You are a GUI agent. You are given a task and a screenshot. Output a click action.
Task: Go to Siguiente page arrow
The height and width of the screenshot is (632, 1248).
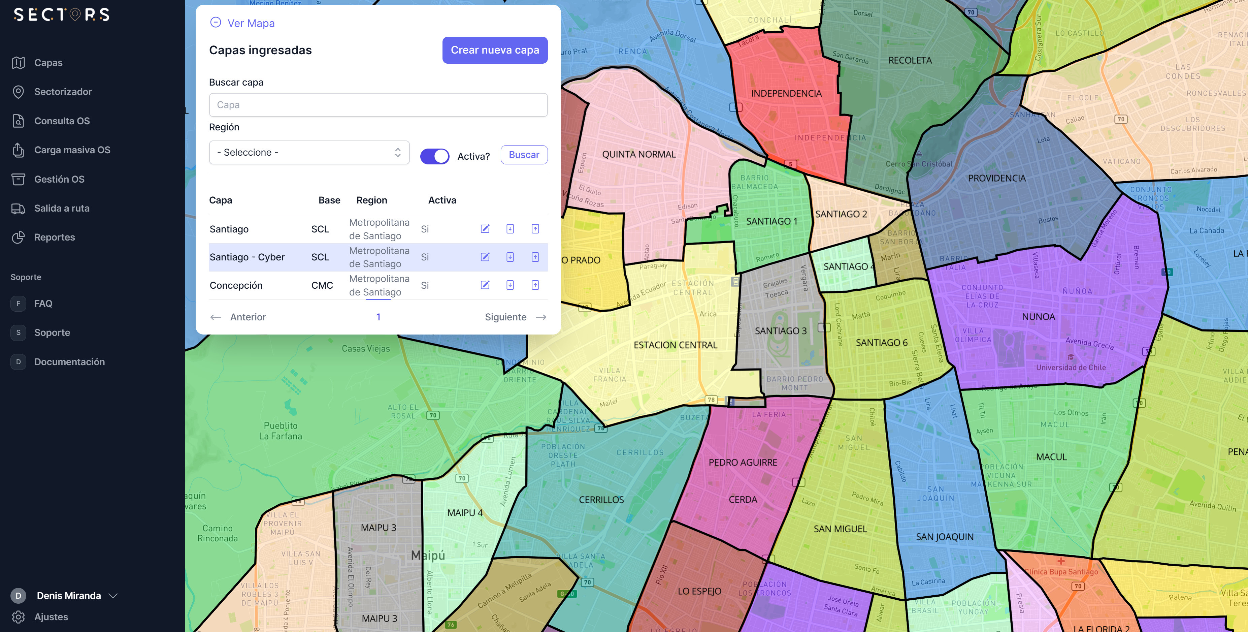[541, 317]
